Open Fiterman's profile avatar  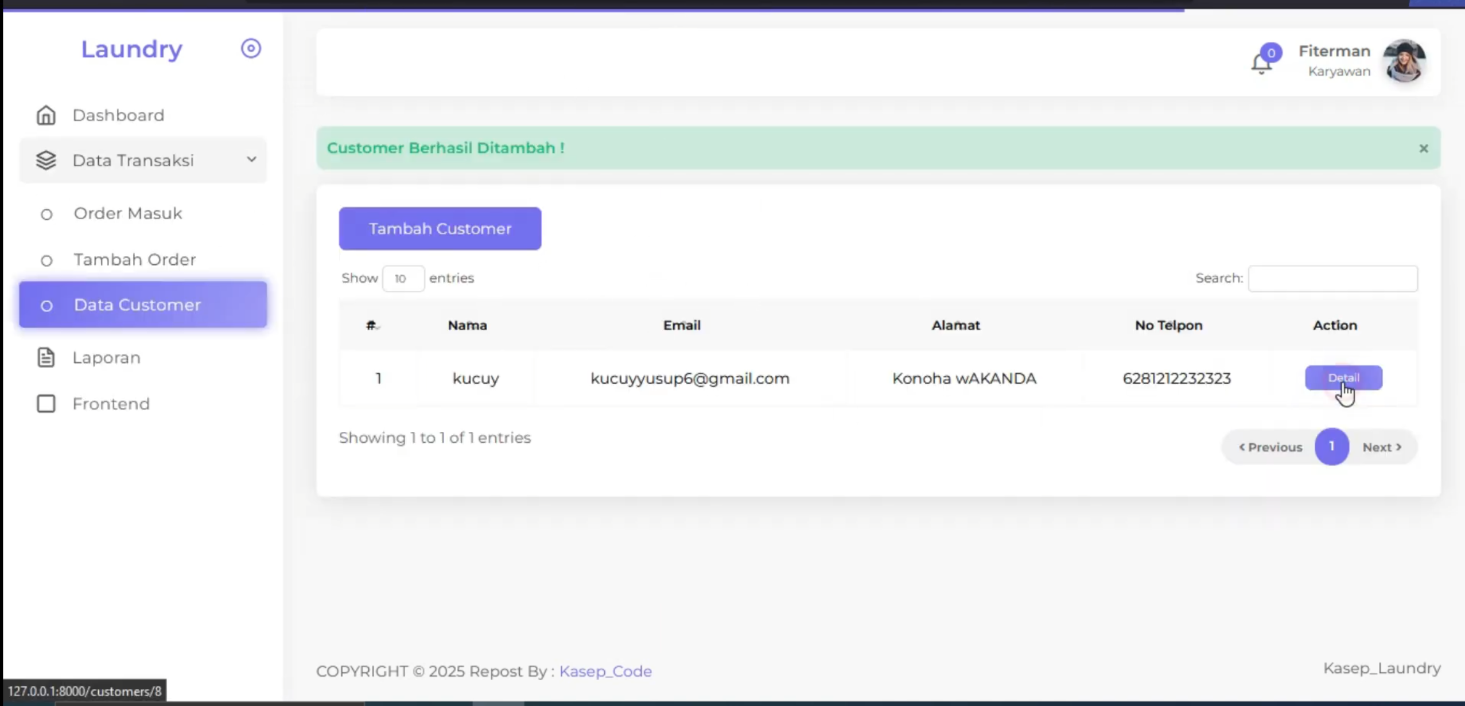[x=1404, y=61]
